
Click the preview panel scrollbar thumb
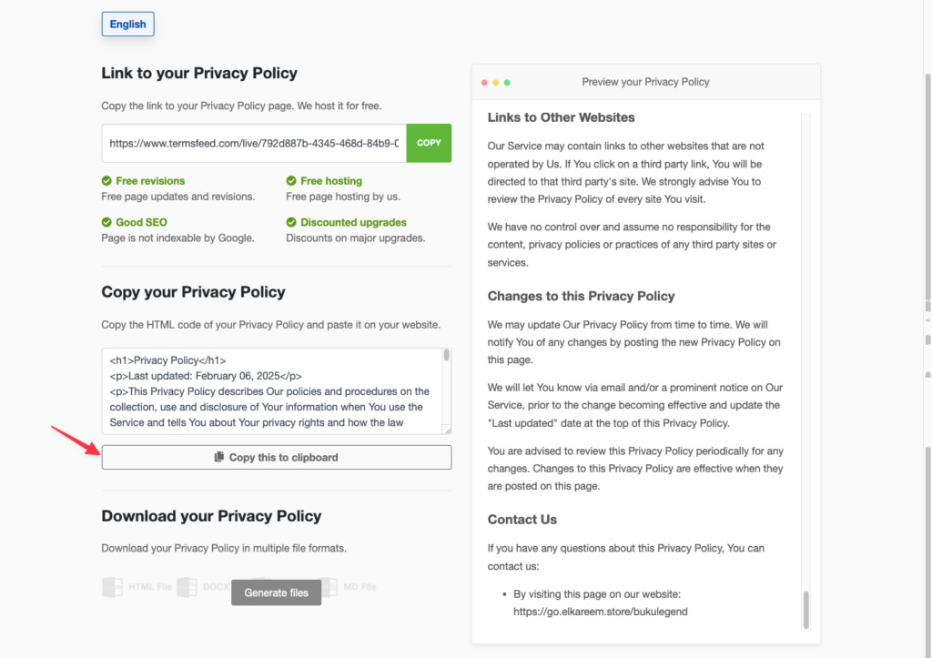tap(805, 608)
